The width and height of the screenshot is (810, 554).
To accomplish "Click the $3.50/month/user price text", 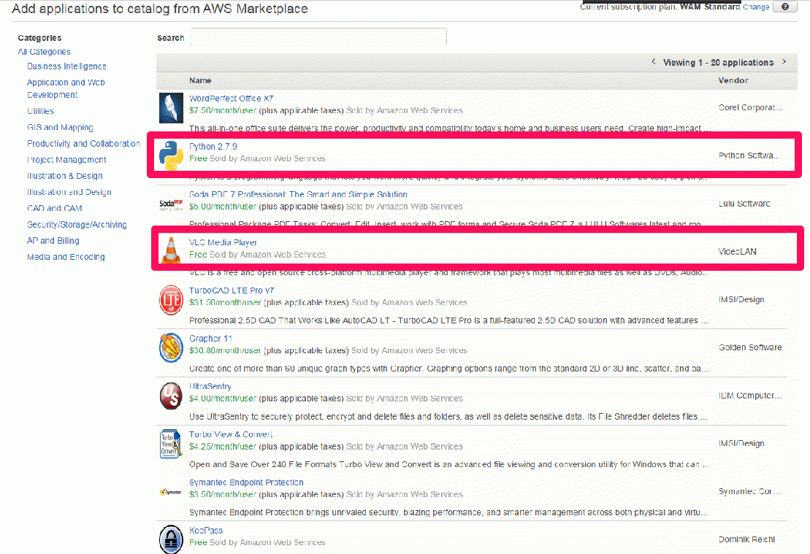I will pos(223,495).
